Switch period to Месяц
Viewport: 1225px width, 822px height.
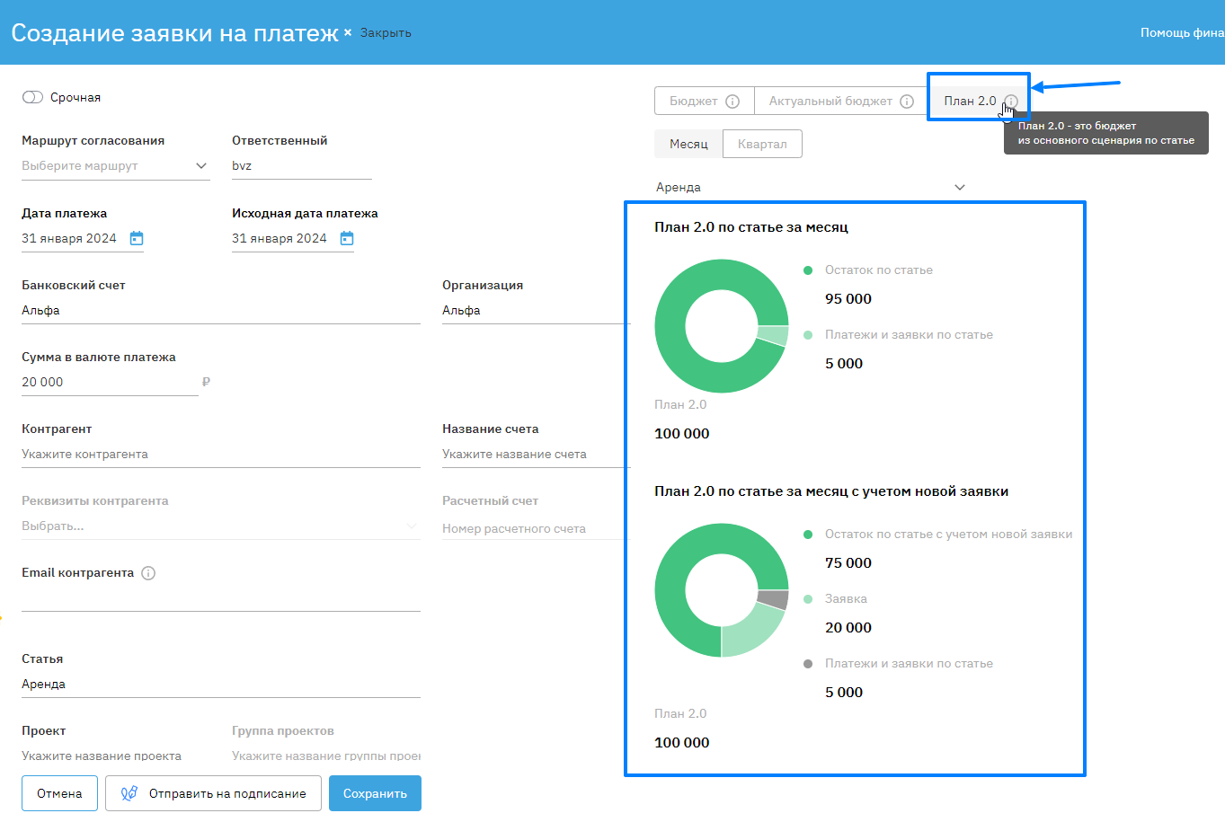click(x=688, y=144)
